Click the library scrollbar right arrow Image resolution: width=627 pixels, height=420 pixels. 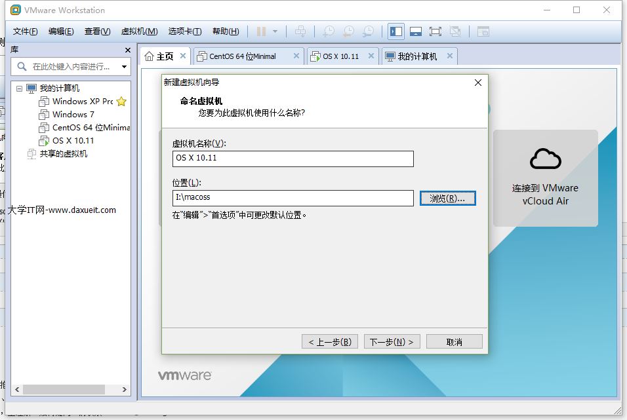[x=125, y=389]
